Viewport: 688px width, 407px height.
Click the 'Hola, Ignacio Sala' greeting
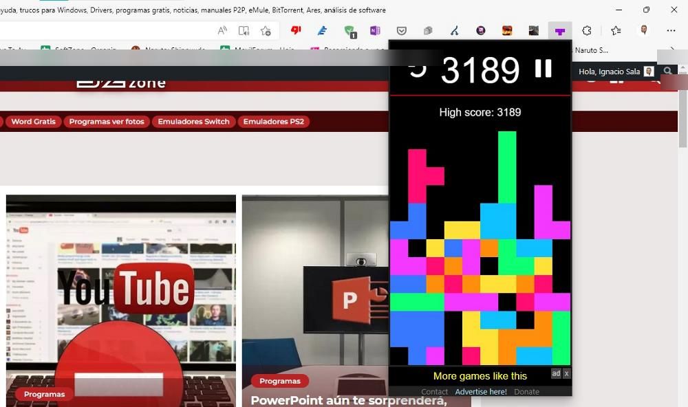609,71
